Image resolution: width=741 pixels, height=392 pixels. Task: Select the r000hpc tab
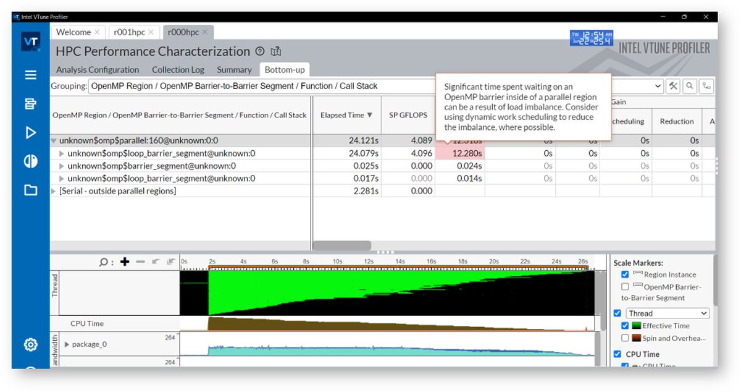[x=183, y=32]
